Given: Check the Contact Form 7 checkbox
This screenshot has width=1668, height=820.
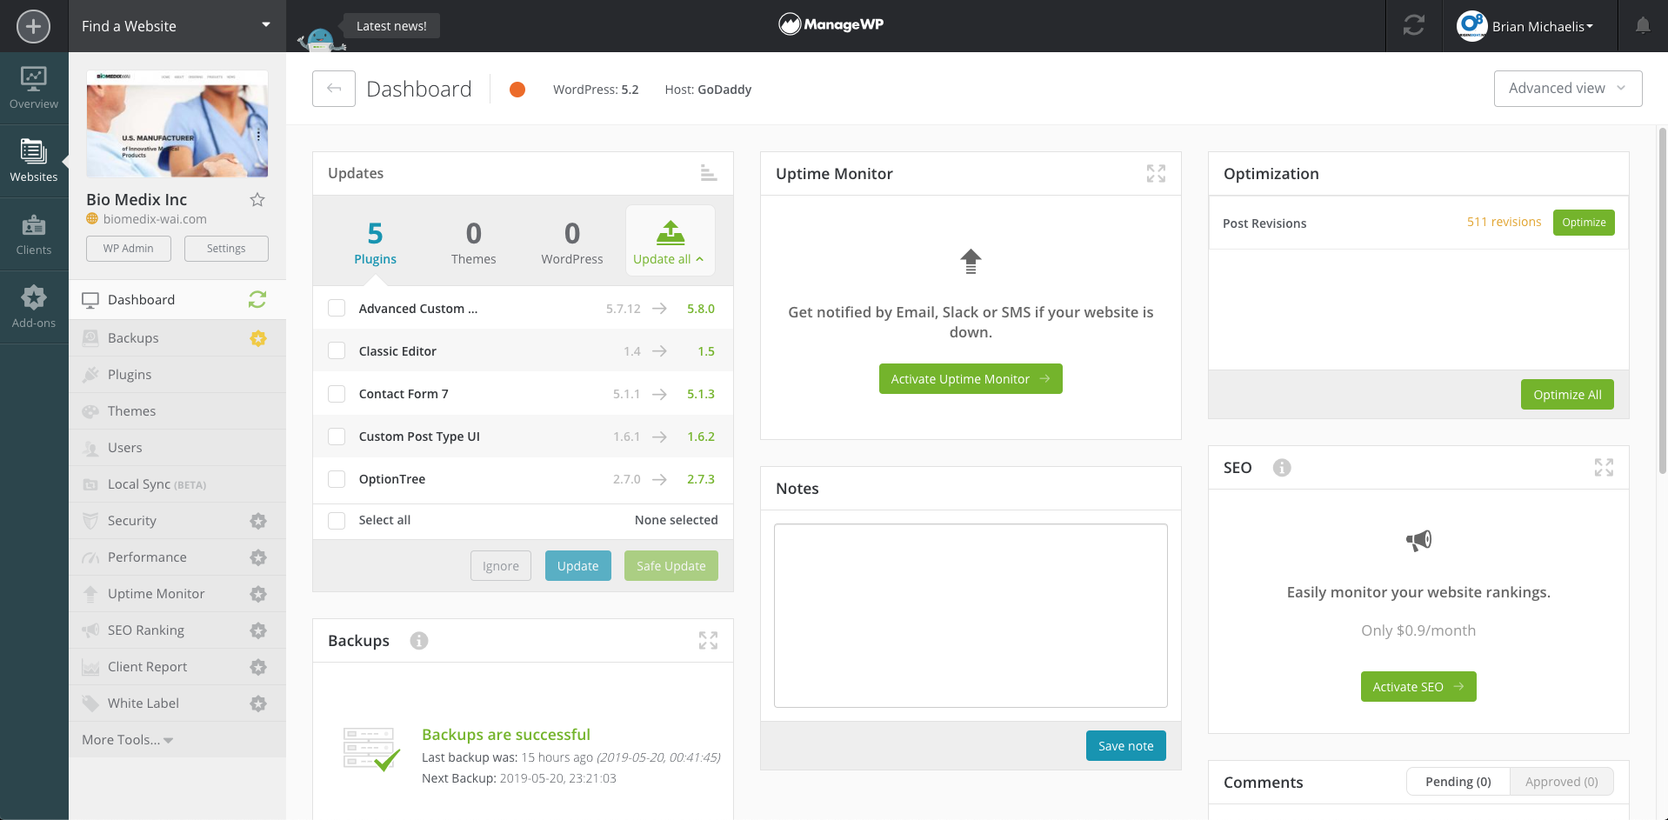Looking at the screenshot, I should pyautogui.click(x=337, y=394).
